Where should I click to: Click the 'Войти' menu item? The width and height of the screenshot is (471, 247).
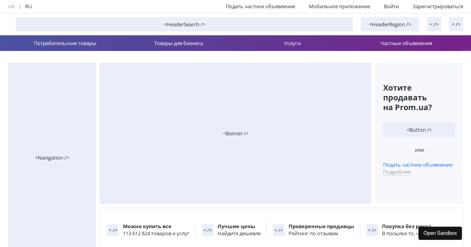[391, 6]
